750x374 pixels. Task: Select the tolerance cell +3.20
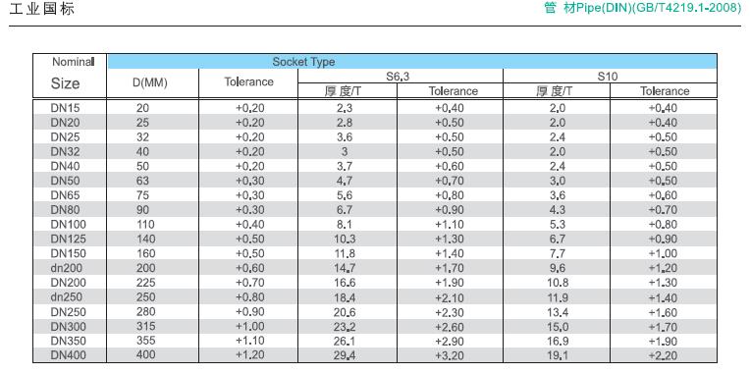point(450,355)
